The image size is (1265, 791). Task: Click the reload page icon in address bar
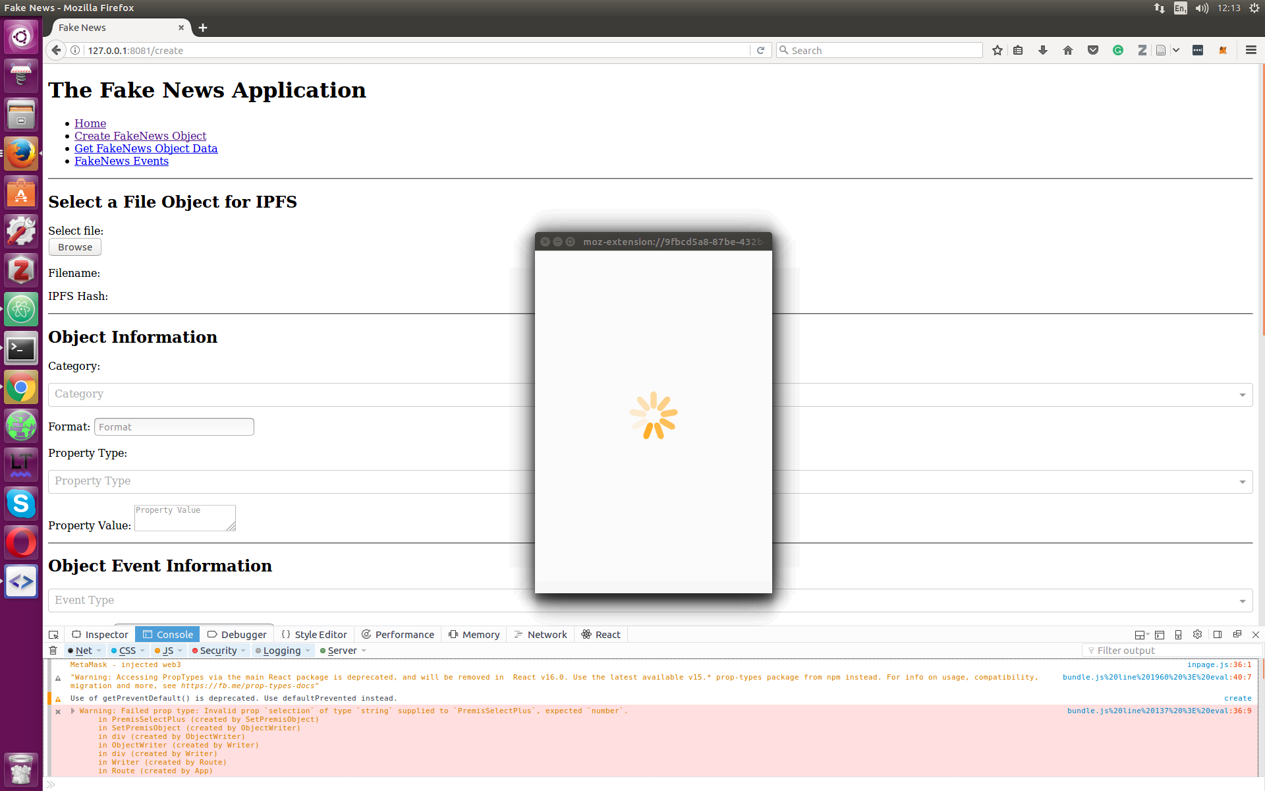coord(761,50)
